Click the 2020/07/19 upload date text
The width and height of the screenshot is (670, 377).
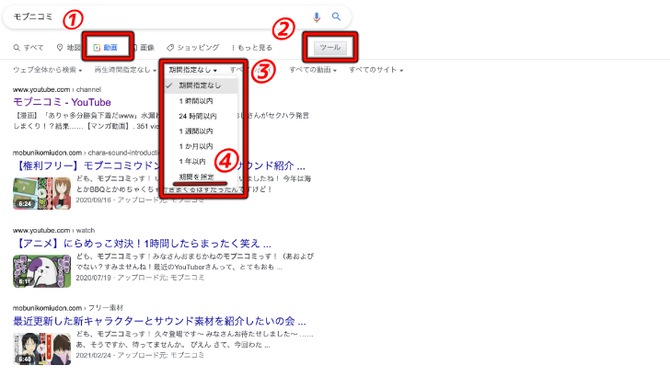[x=94, y=278]
